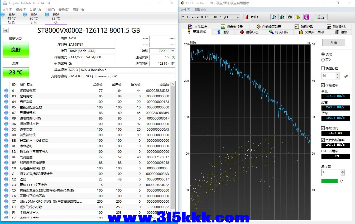Click status orb for 气流温度 row

coord(6,157)
